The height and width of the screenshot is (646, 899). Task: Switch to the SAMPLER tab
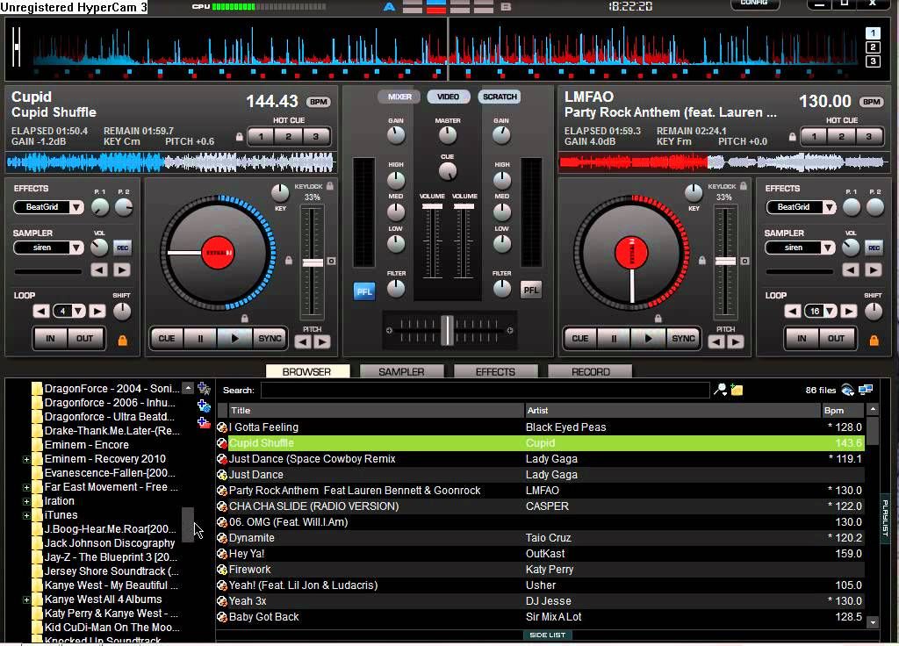coord(401,371)
